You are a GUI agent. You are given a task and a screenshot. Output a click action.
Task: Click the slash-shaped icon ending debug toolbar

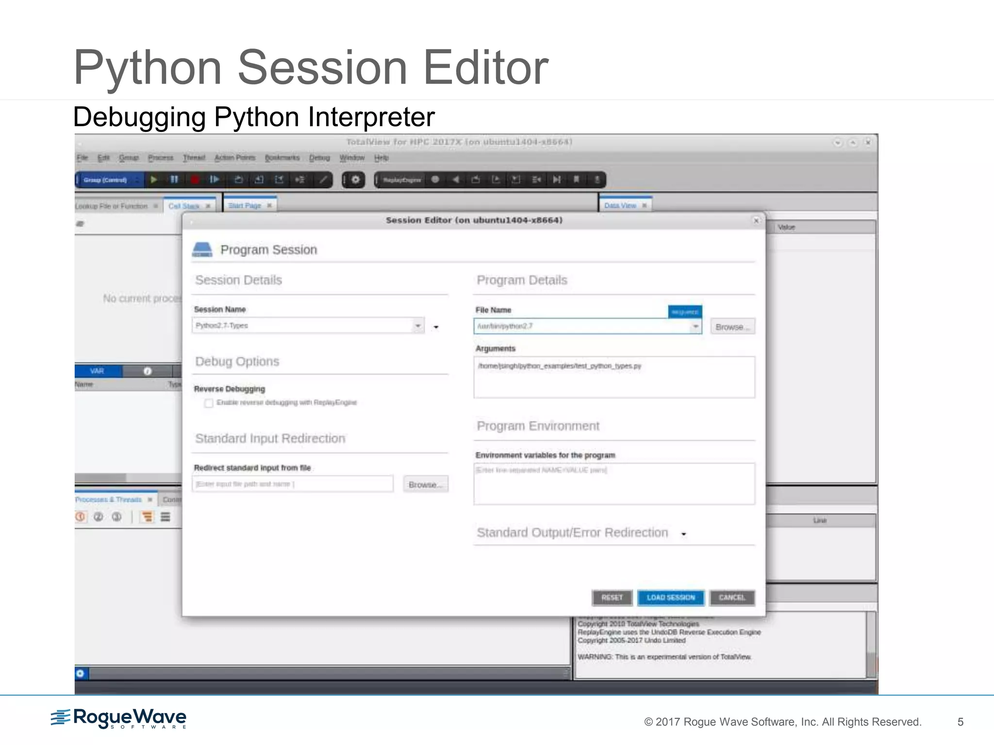[322, 179]
